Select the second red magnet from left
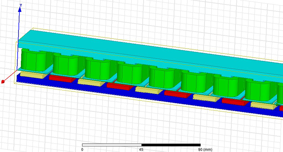 pos(120,86)
